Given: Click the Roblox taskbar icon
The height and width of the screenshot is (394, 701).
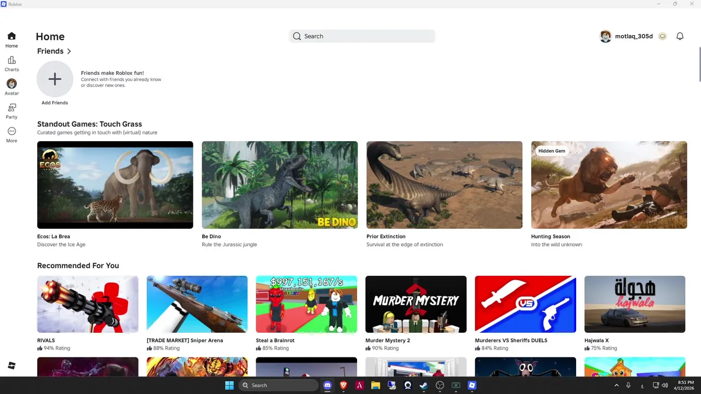Looking at the screenshot, I should pos(472,385).
